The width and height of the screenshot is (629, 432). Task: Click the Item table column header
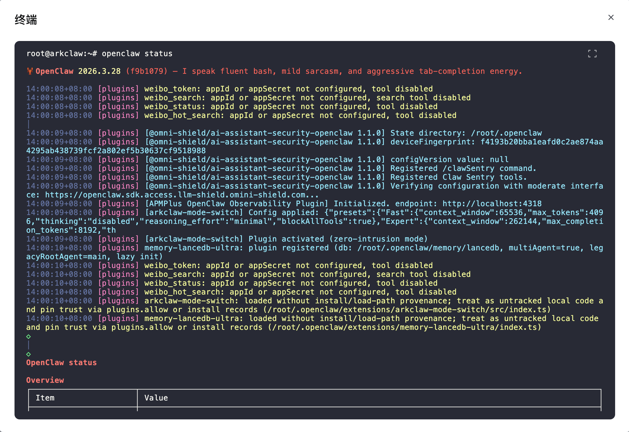(x=45, y=398)
